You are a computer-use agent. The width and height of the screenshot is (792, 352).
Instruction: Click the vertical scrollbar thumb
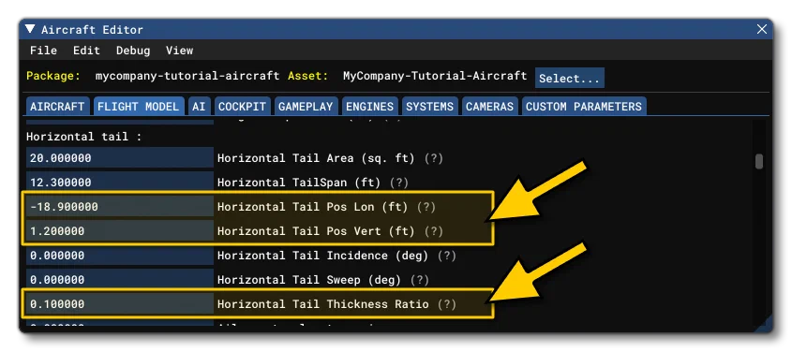click(x=758, y=162)
